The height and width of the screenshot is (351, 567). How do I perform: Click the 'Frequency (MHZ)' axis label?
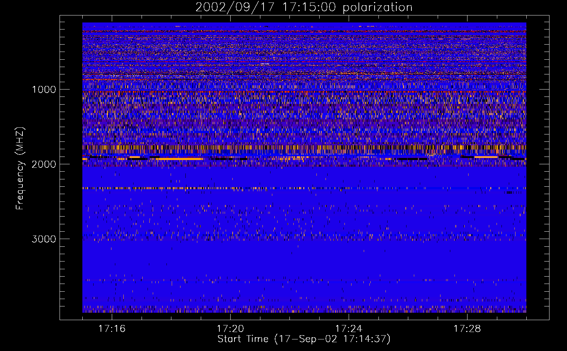point(20,168)
